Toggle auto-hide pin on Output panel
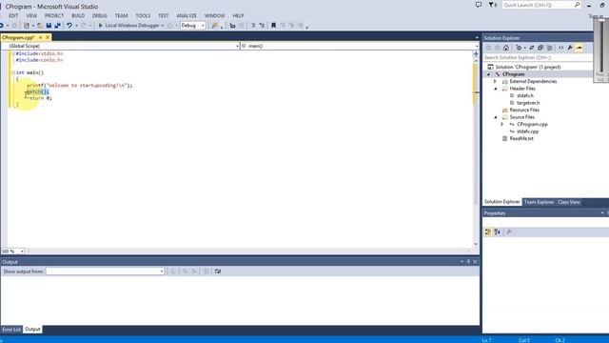The image size is (609, 343). 468,262
